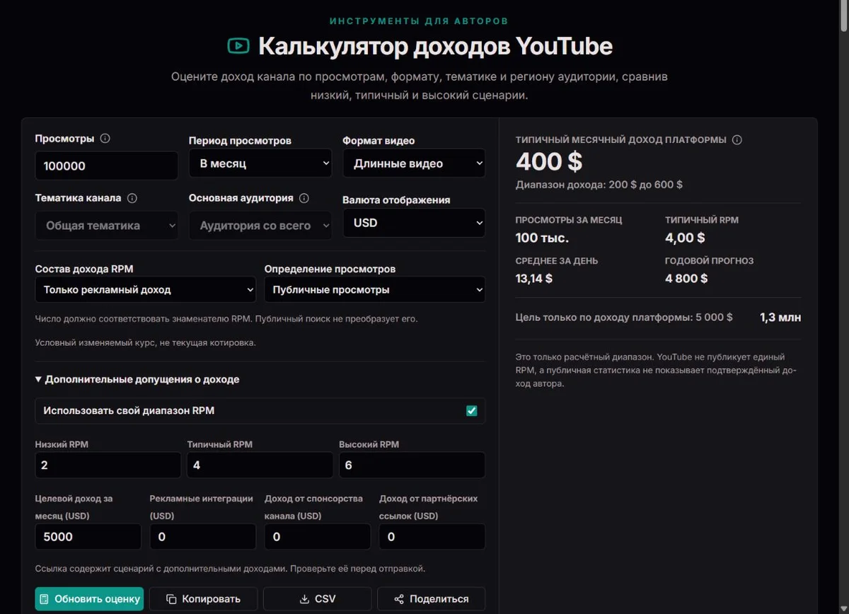The height and width of the screenshot is (614, 849).
Task: Click the 4 800 $ yearly forecast value
Action: tap(686, 279)
